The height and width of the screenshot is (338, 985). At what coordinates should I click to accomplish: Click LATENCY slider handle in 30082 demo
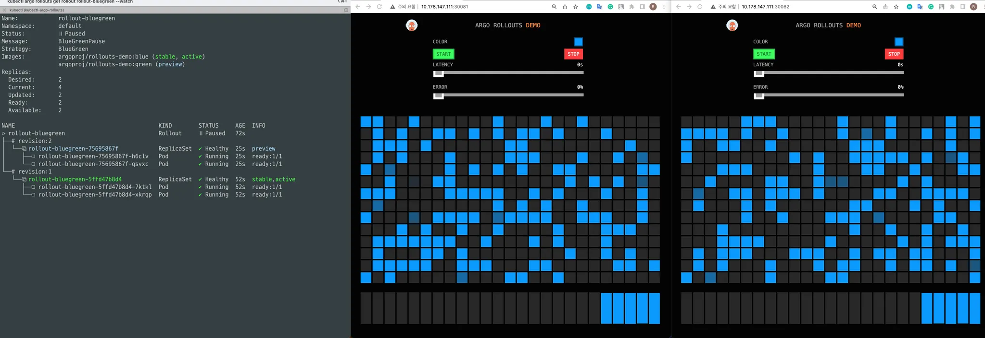click(x=759, y=73)
